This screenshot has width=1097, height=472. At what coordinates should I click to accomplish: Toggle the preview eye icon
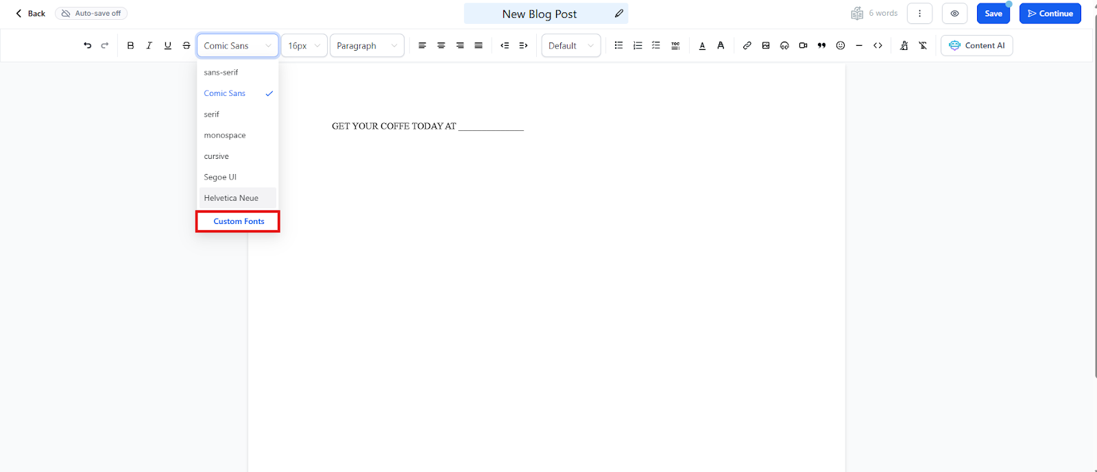click(x=954, y=14)
